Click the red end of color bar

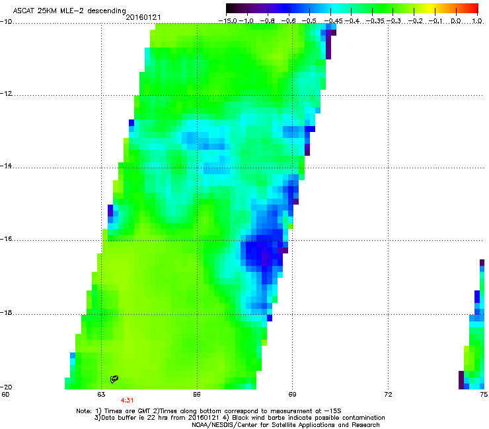[474, 8]
